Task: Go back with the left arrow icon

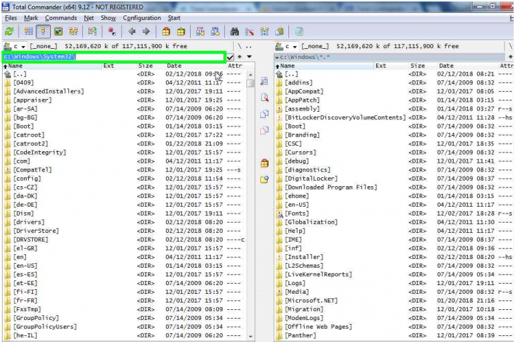Action: 131,31
